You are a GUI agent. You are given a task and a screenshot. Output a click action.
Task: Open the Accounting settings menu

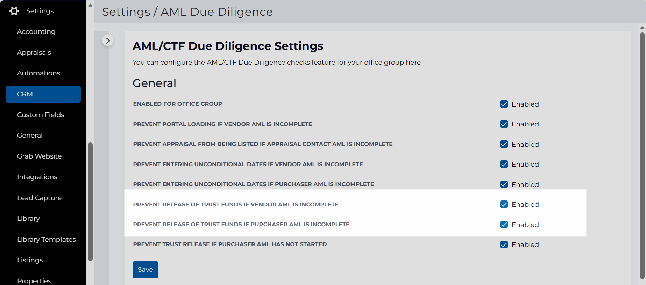point(36,31)
